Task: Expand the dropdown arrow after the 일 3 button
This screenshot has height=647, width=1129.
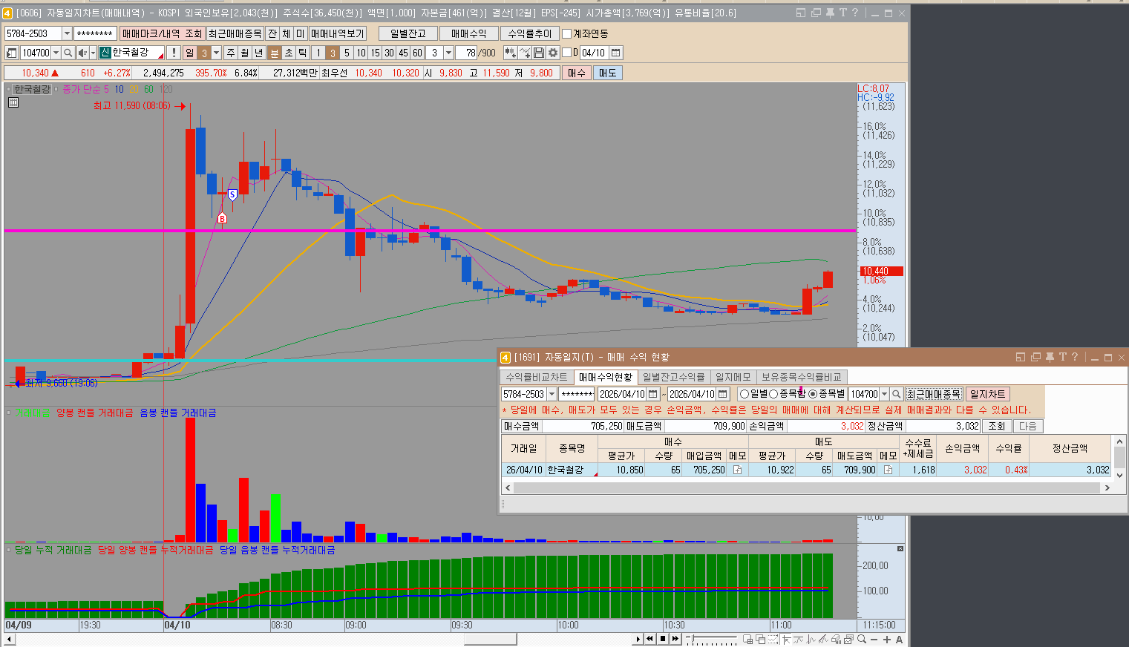Action: click(x=217, y=53)
